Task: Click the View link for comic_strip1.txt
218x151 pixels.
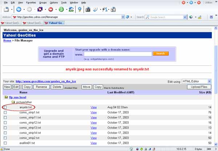Action: (x=94, y=113)
